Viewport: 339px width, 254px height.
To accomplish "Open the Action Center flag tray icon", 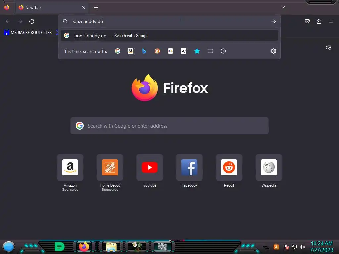I will [x=286, y=247].
